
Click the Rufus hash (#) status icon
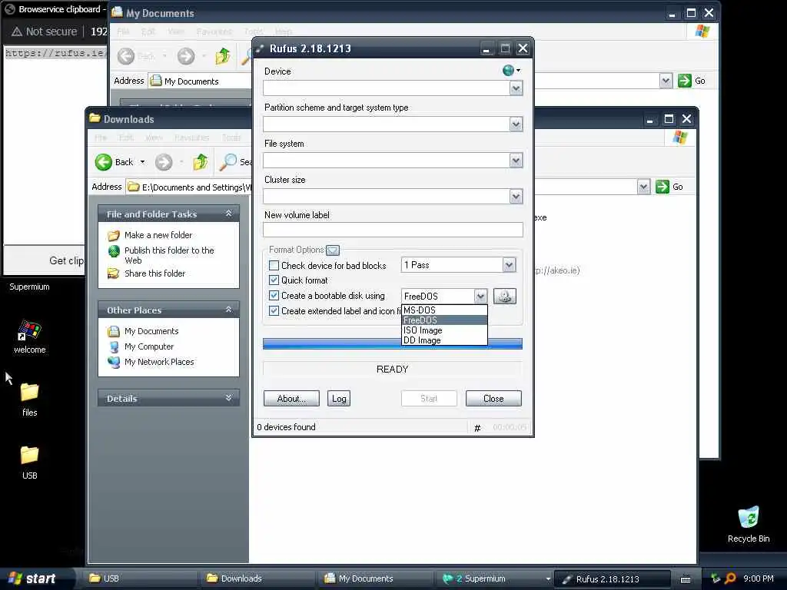point(477,427)
